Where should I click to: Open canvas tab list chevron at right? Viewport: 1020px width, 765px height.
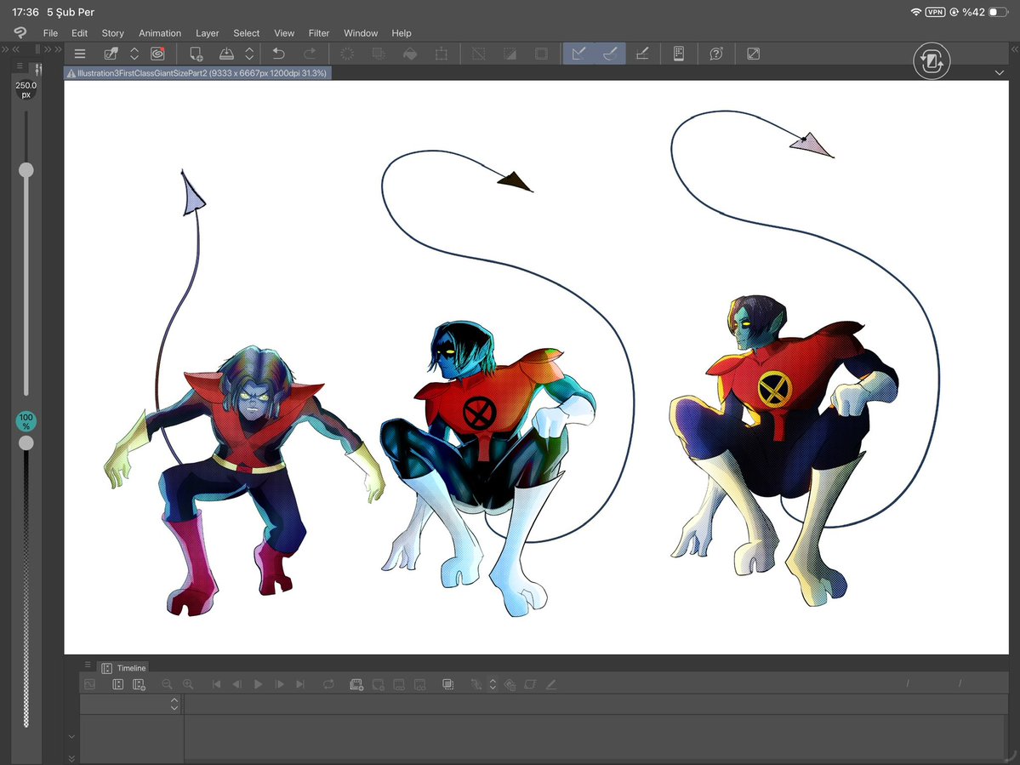click(1000, 73)
